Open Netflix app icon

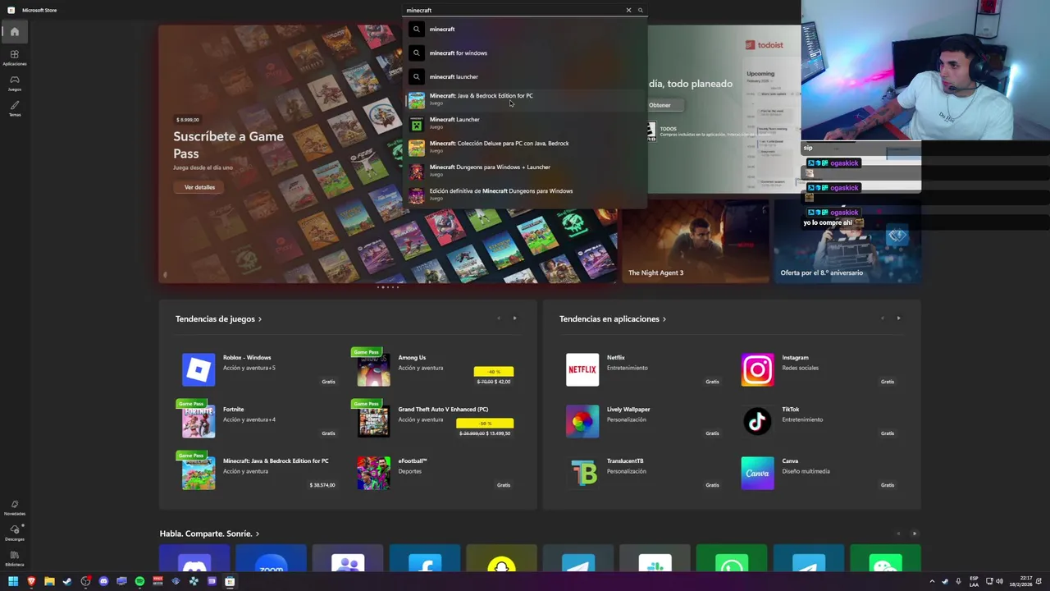pos(582,369)
